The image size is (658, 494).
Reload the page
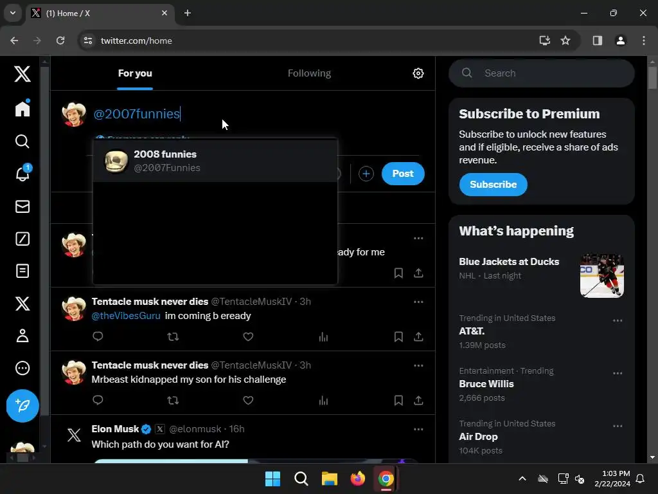[x=60, y=41]
